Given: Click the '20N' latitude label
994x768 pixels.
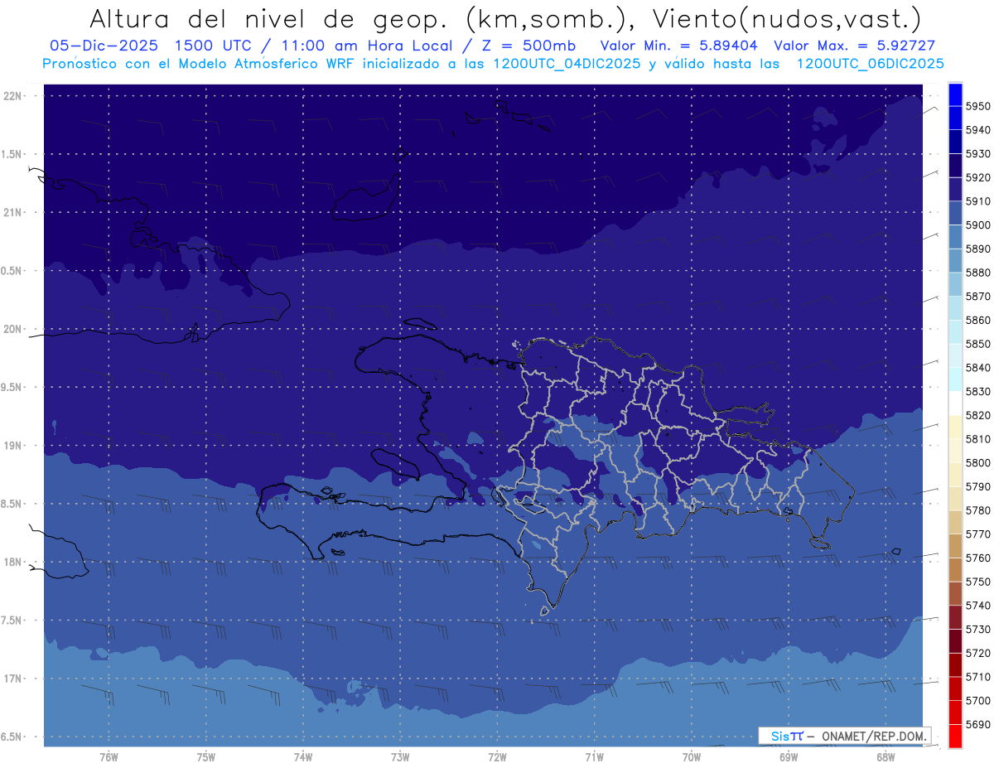Looking at the screenshot, I should [12, 329].
